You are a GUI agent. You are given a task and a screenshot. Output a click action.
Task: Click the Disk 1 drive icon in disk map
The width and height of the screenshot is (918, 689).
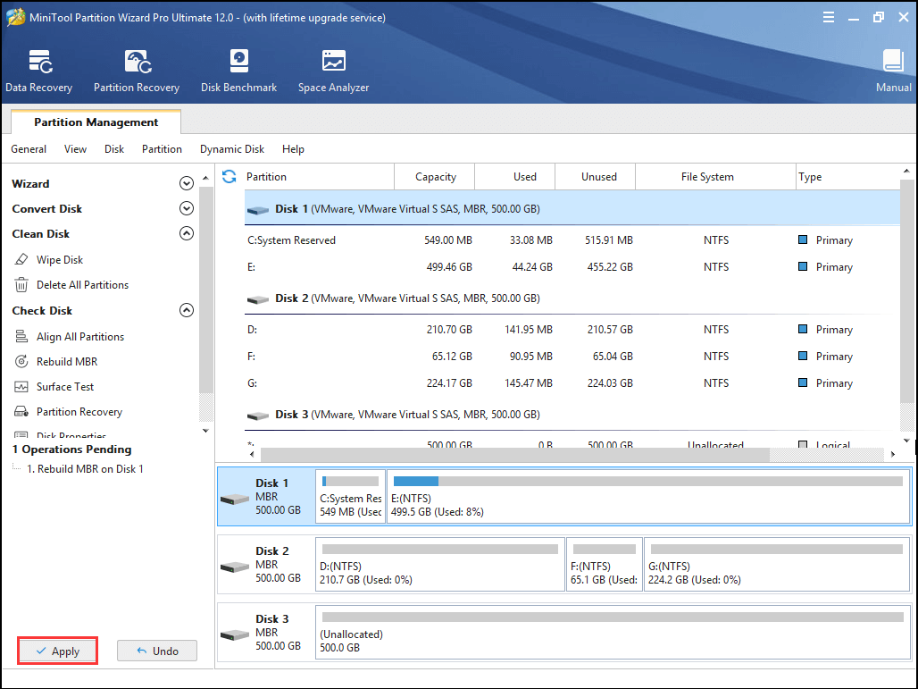pyautogui.click(x=235, y=500)
